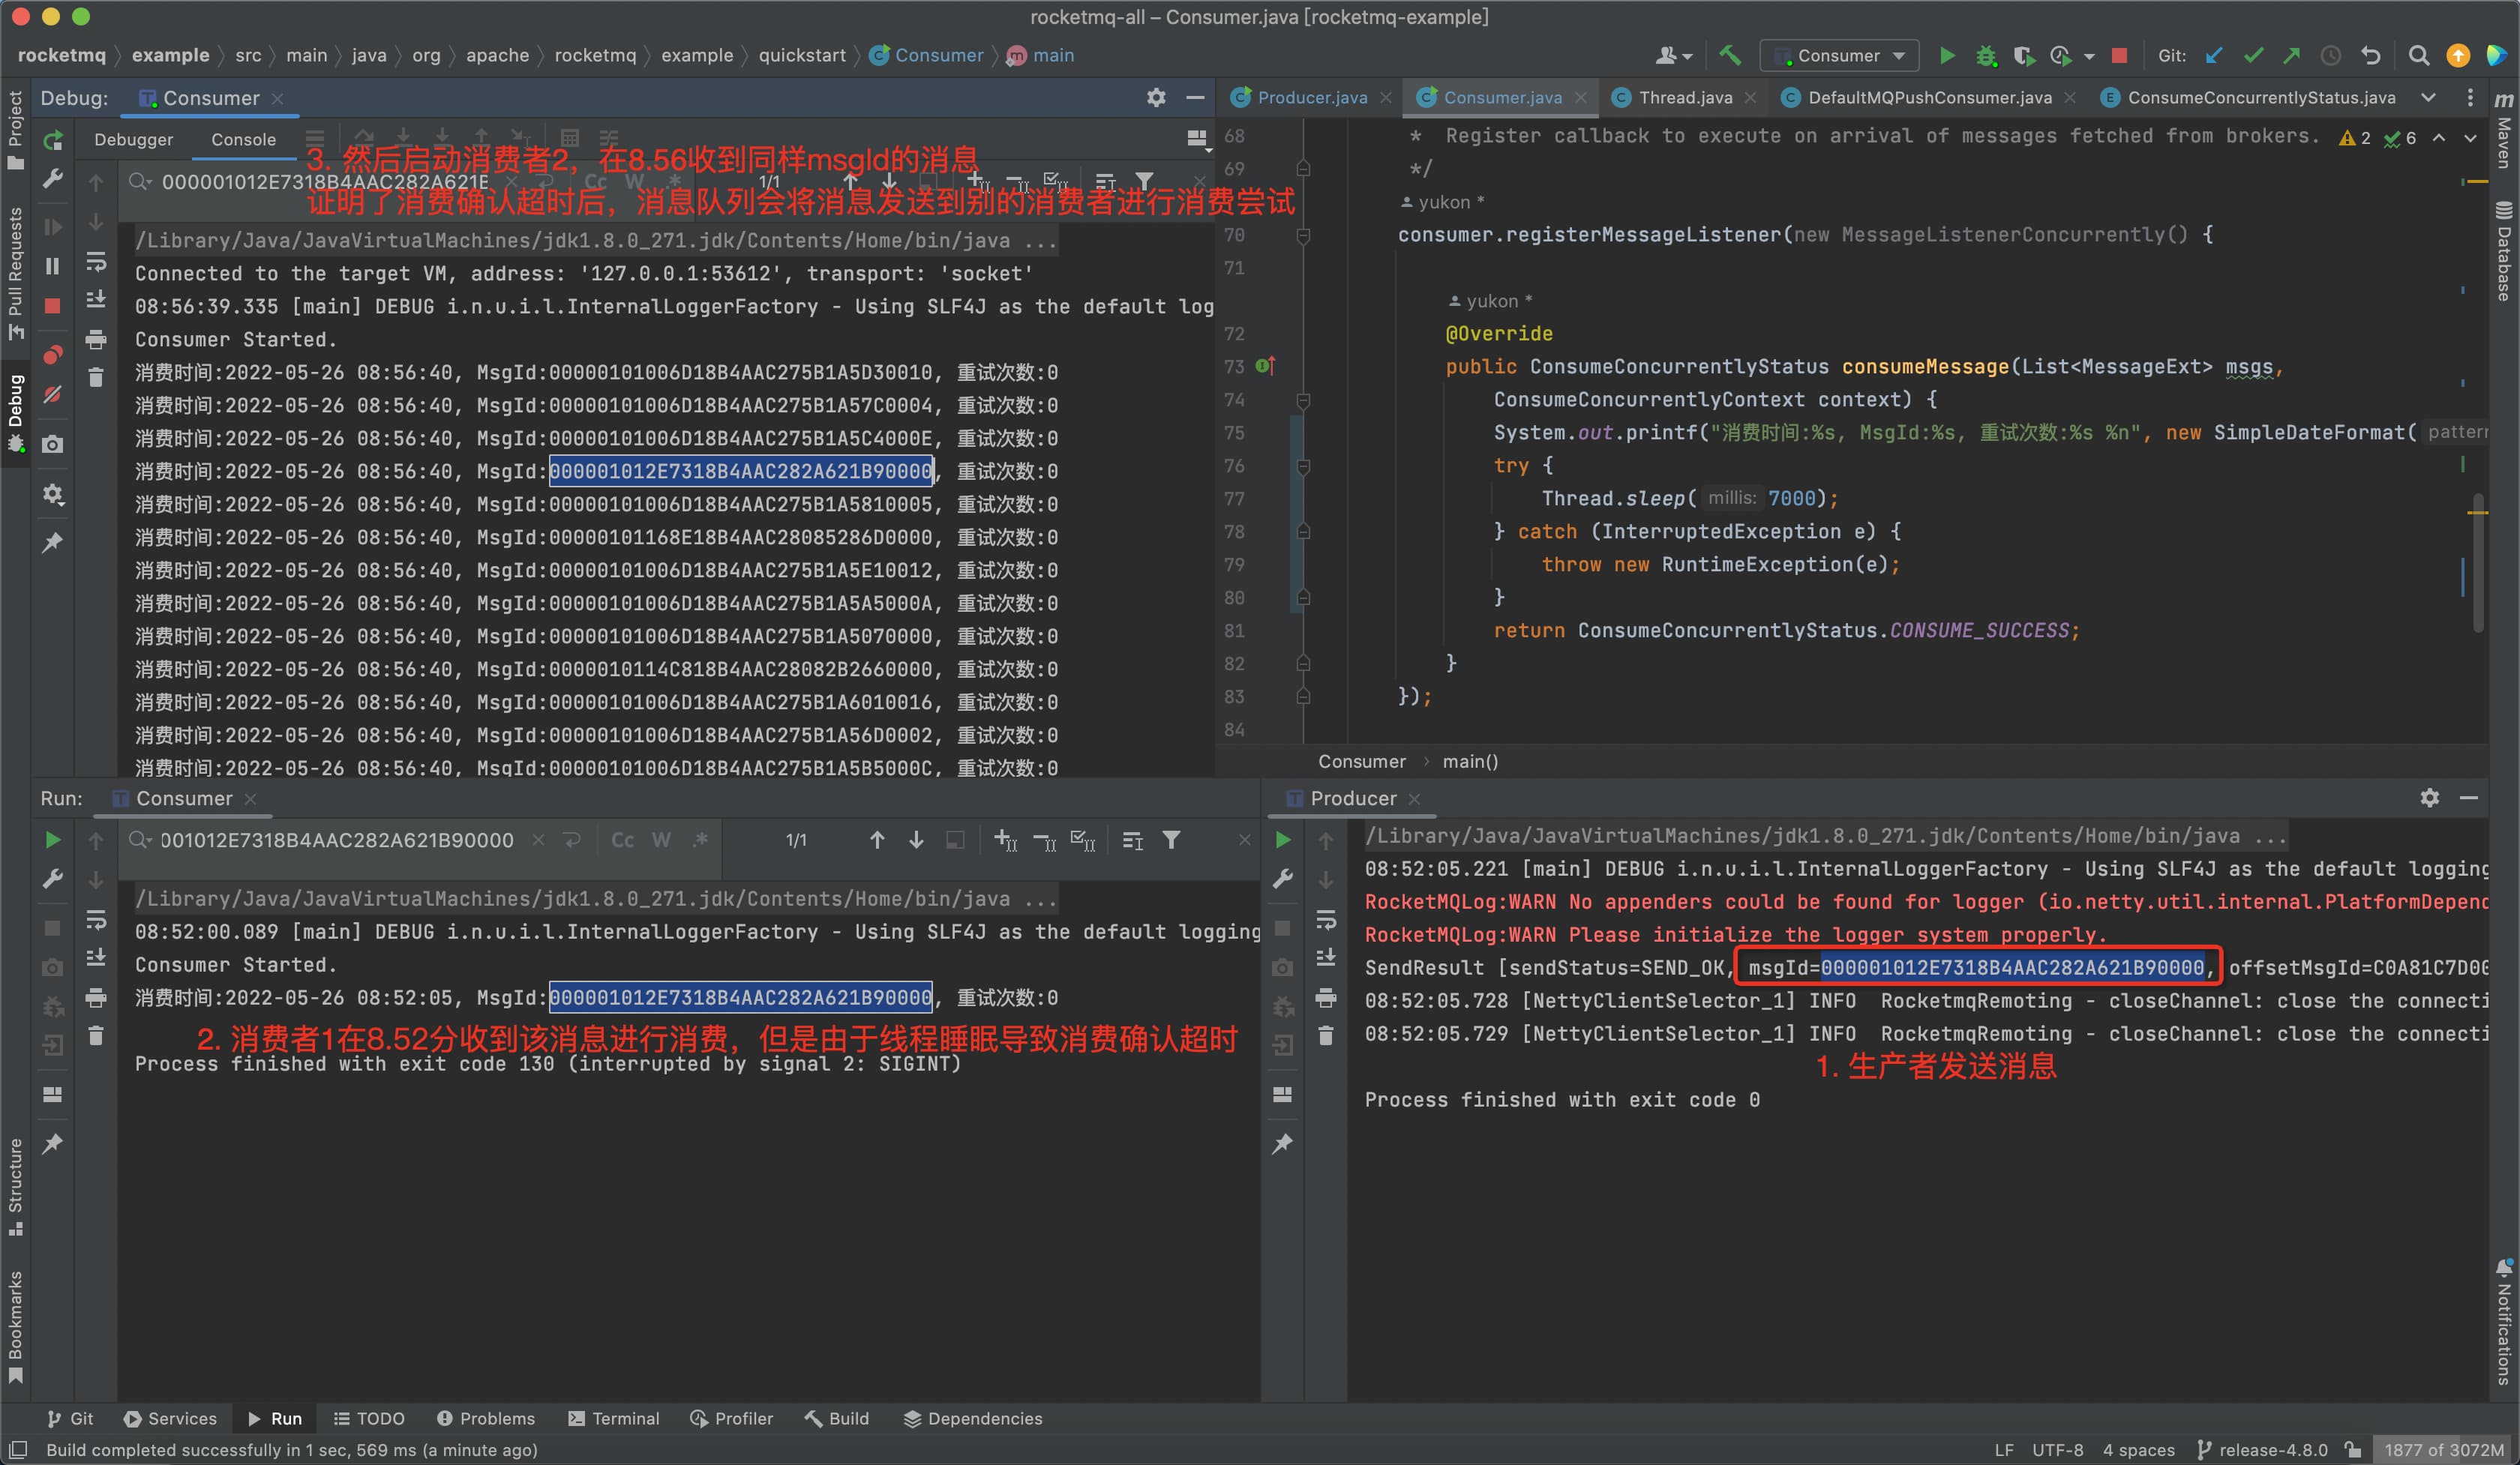This screenshot has width=2520, height=1465.
Task: Click the Debug bug icon in toolbar
Action: click(x=1986, y=55)
